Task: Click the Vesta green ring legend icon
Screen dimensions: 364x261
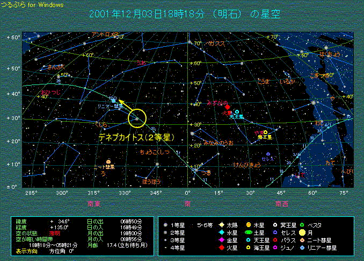Action: pos(303,224)
